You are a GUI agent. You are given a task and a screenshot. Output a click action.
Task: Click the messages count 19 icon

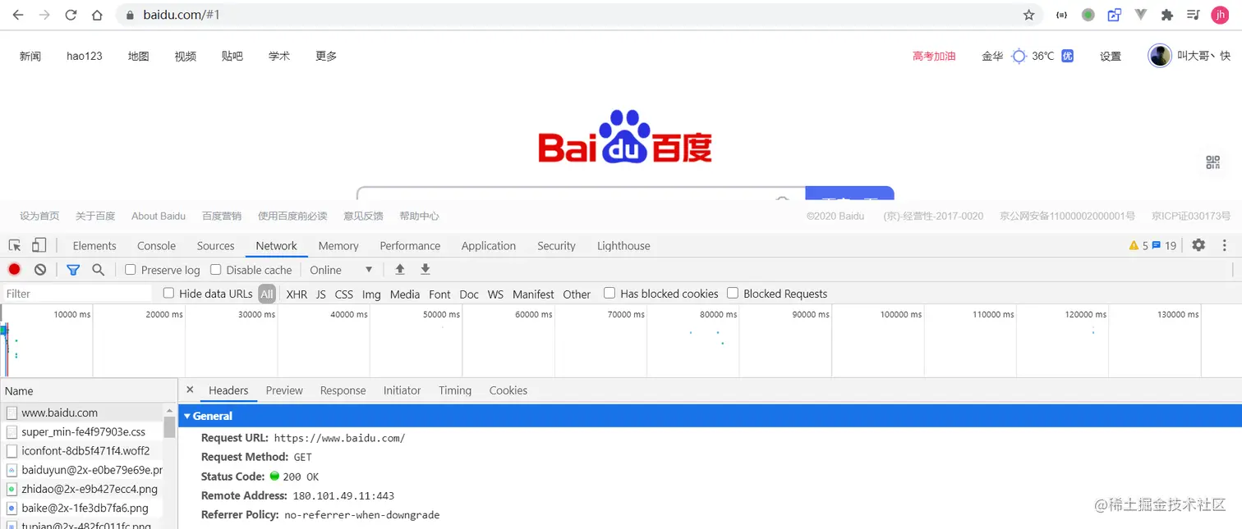[1156, 245]
